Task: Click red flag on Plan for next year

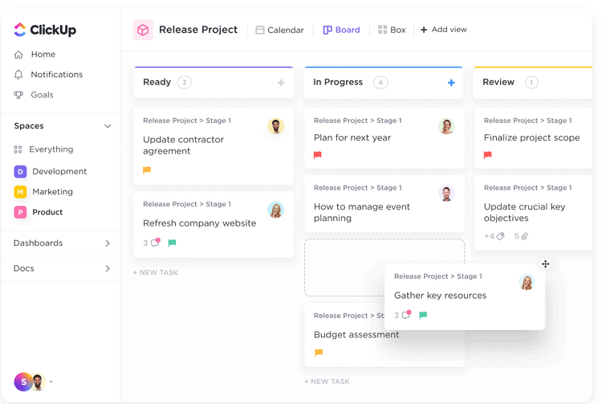Action: pos(318,155)
